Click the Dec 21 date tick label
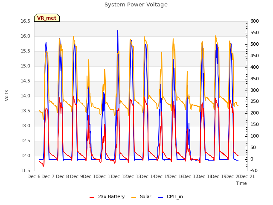Screen dimensions: 273x205 coord(247,176)
